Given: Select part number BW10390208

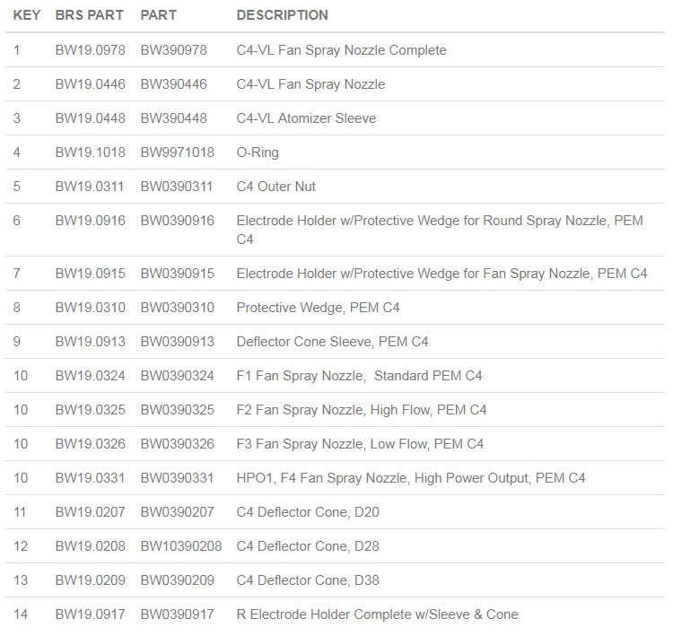Looking at the screenshot, I should (180, 546).
